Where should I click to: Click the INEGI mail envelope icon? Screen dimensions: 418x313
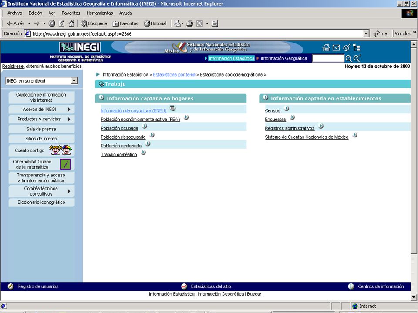pyautogui.click(x=336, y=48)
